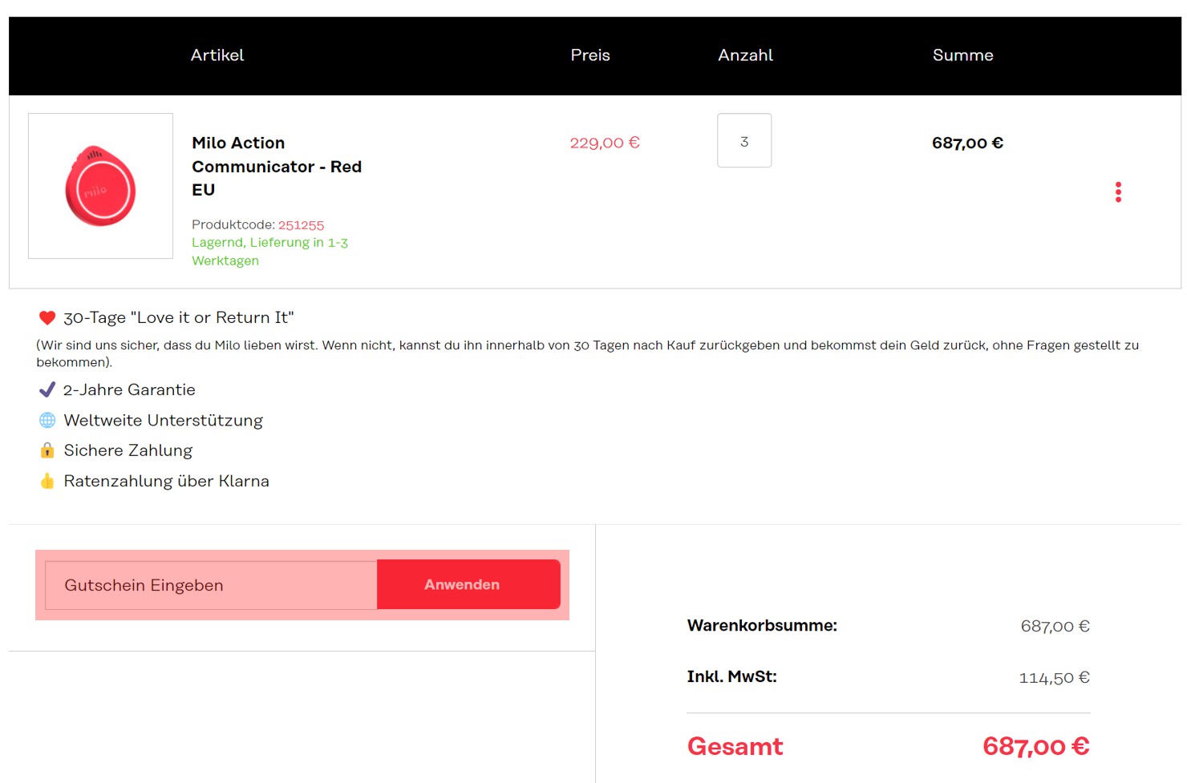Screen dimensions: 1187x783
Task: Click the Artikel column header
Action: pyautogui.click(x=217, y=55)
